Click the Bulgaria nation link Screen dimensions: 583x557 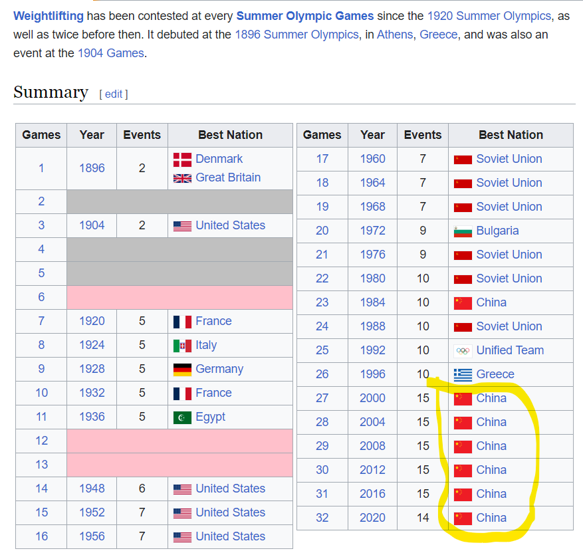497,231
